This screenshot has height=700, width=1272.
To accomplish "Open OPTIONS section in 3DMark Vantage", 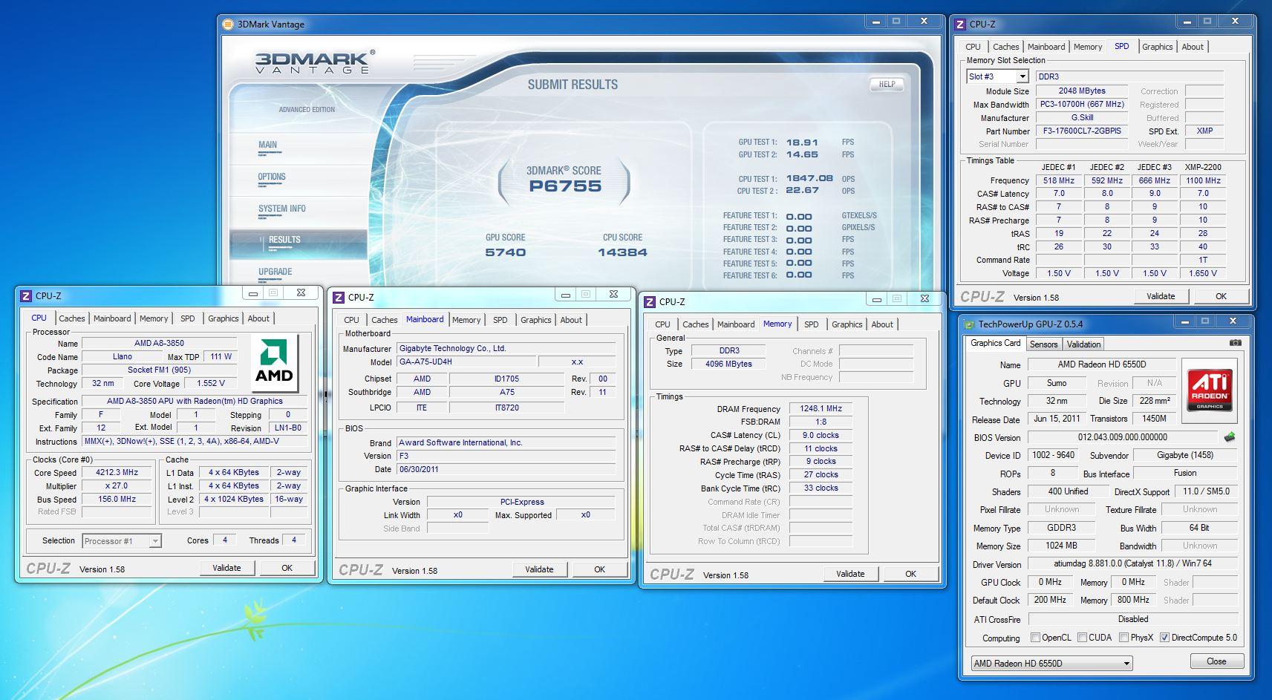I will point(272,177).
